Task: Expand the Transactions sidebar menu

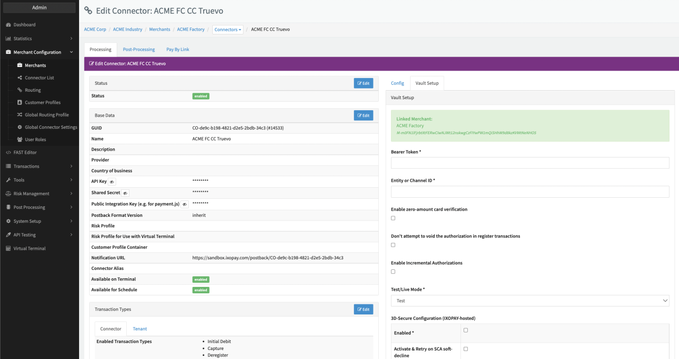Action: click(39, 167)
